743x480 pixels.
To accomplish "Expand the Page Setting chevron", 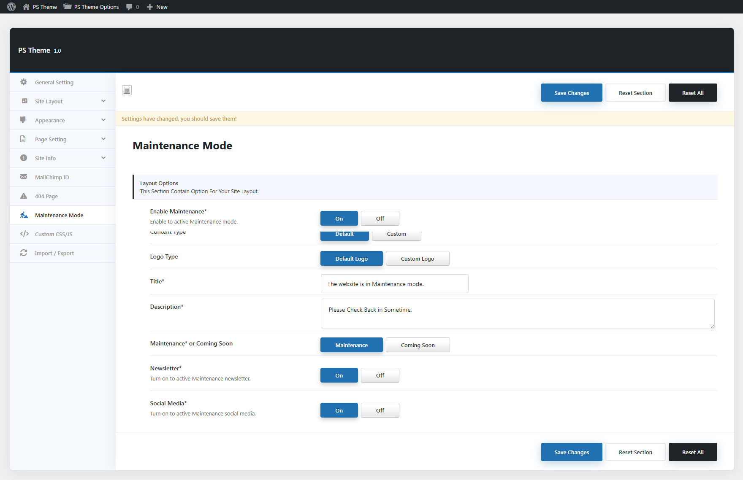I will click(103, 139).
